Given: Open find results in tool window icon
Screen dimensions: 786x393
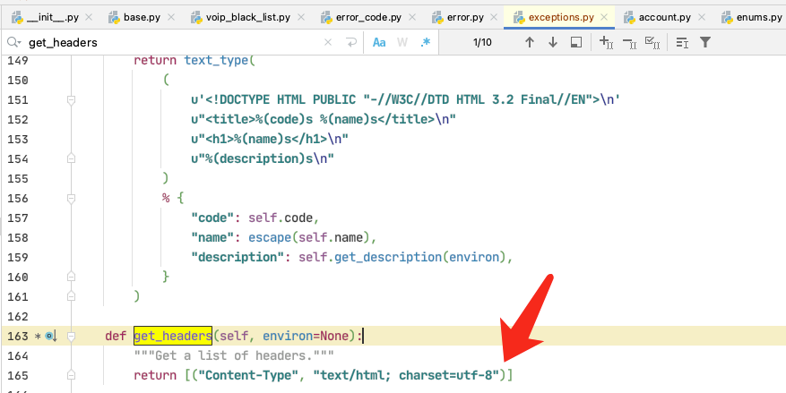Looking at the screenshot, I should pos(576,43).
